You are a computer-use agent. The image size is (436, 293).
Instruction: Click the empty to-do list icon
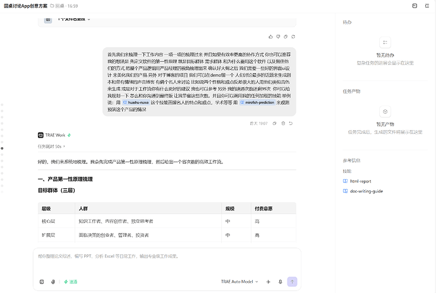[x=385, y=42]
